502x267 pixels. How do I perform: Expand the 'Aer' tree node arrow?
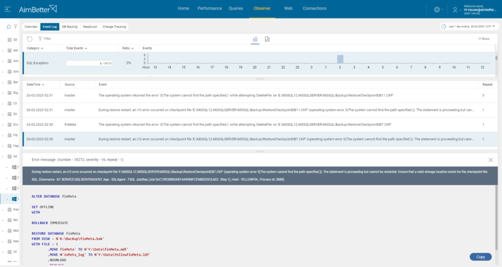[3, 51]
